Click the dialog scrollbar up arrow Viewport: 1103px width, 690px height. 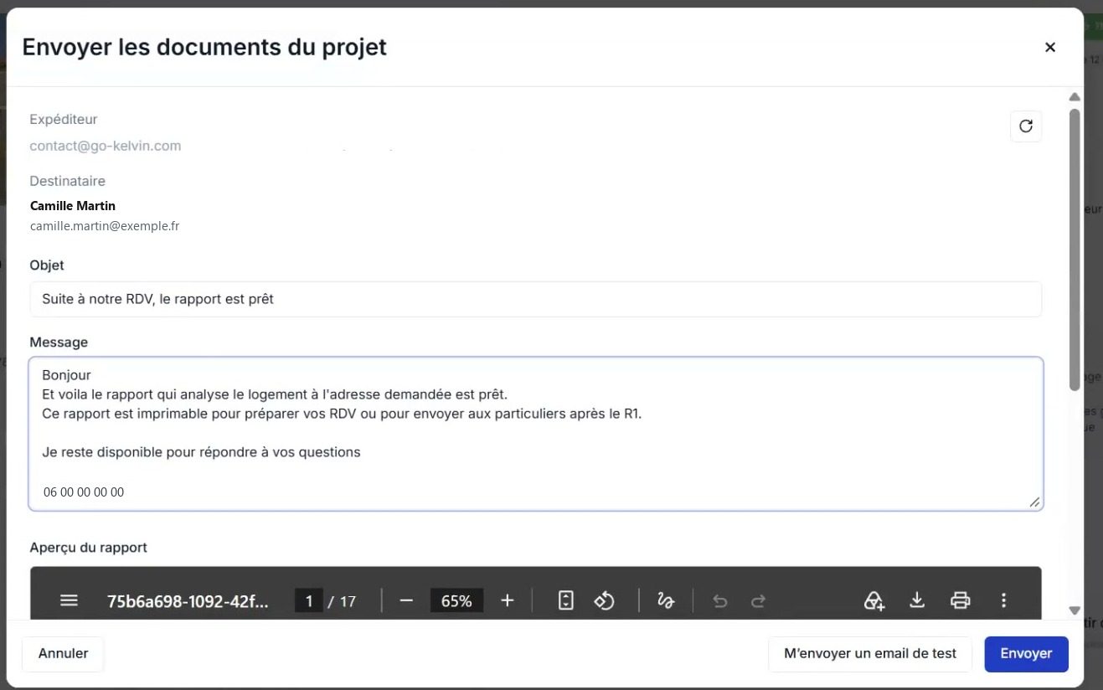click(1075, 97)
